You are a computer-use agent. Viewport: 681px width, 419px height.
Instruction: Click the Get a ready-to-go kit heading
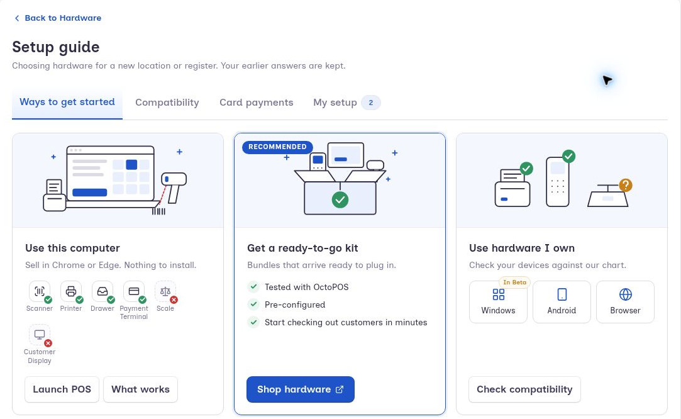click(302, 248)
